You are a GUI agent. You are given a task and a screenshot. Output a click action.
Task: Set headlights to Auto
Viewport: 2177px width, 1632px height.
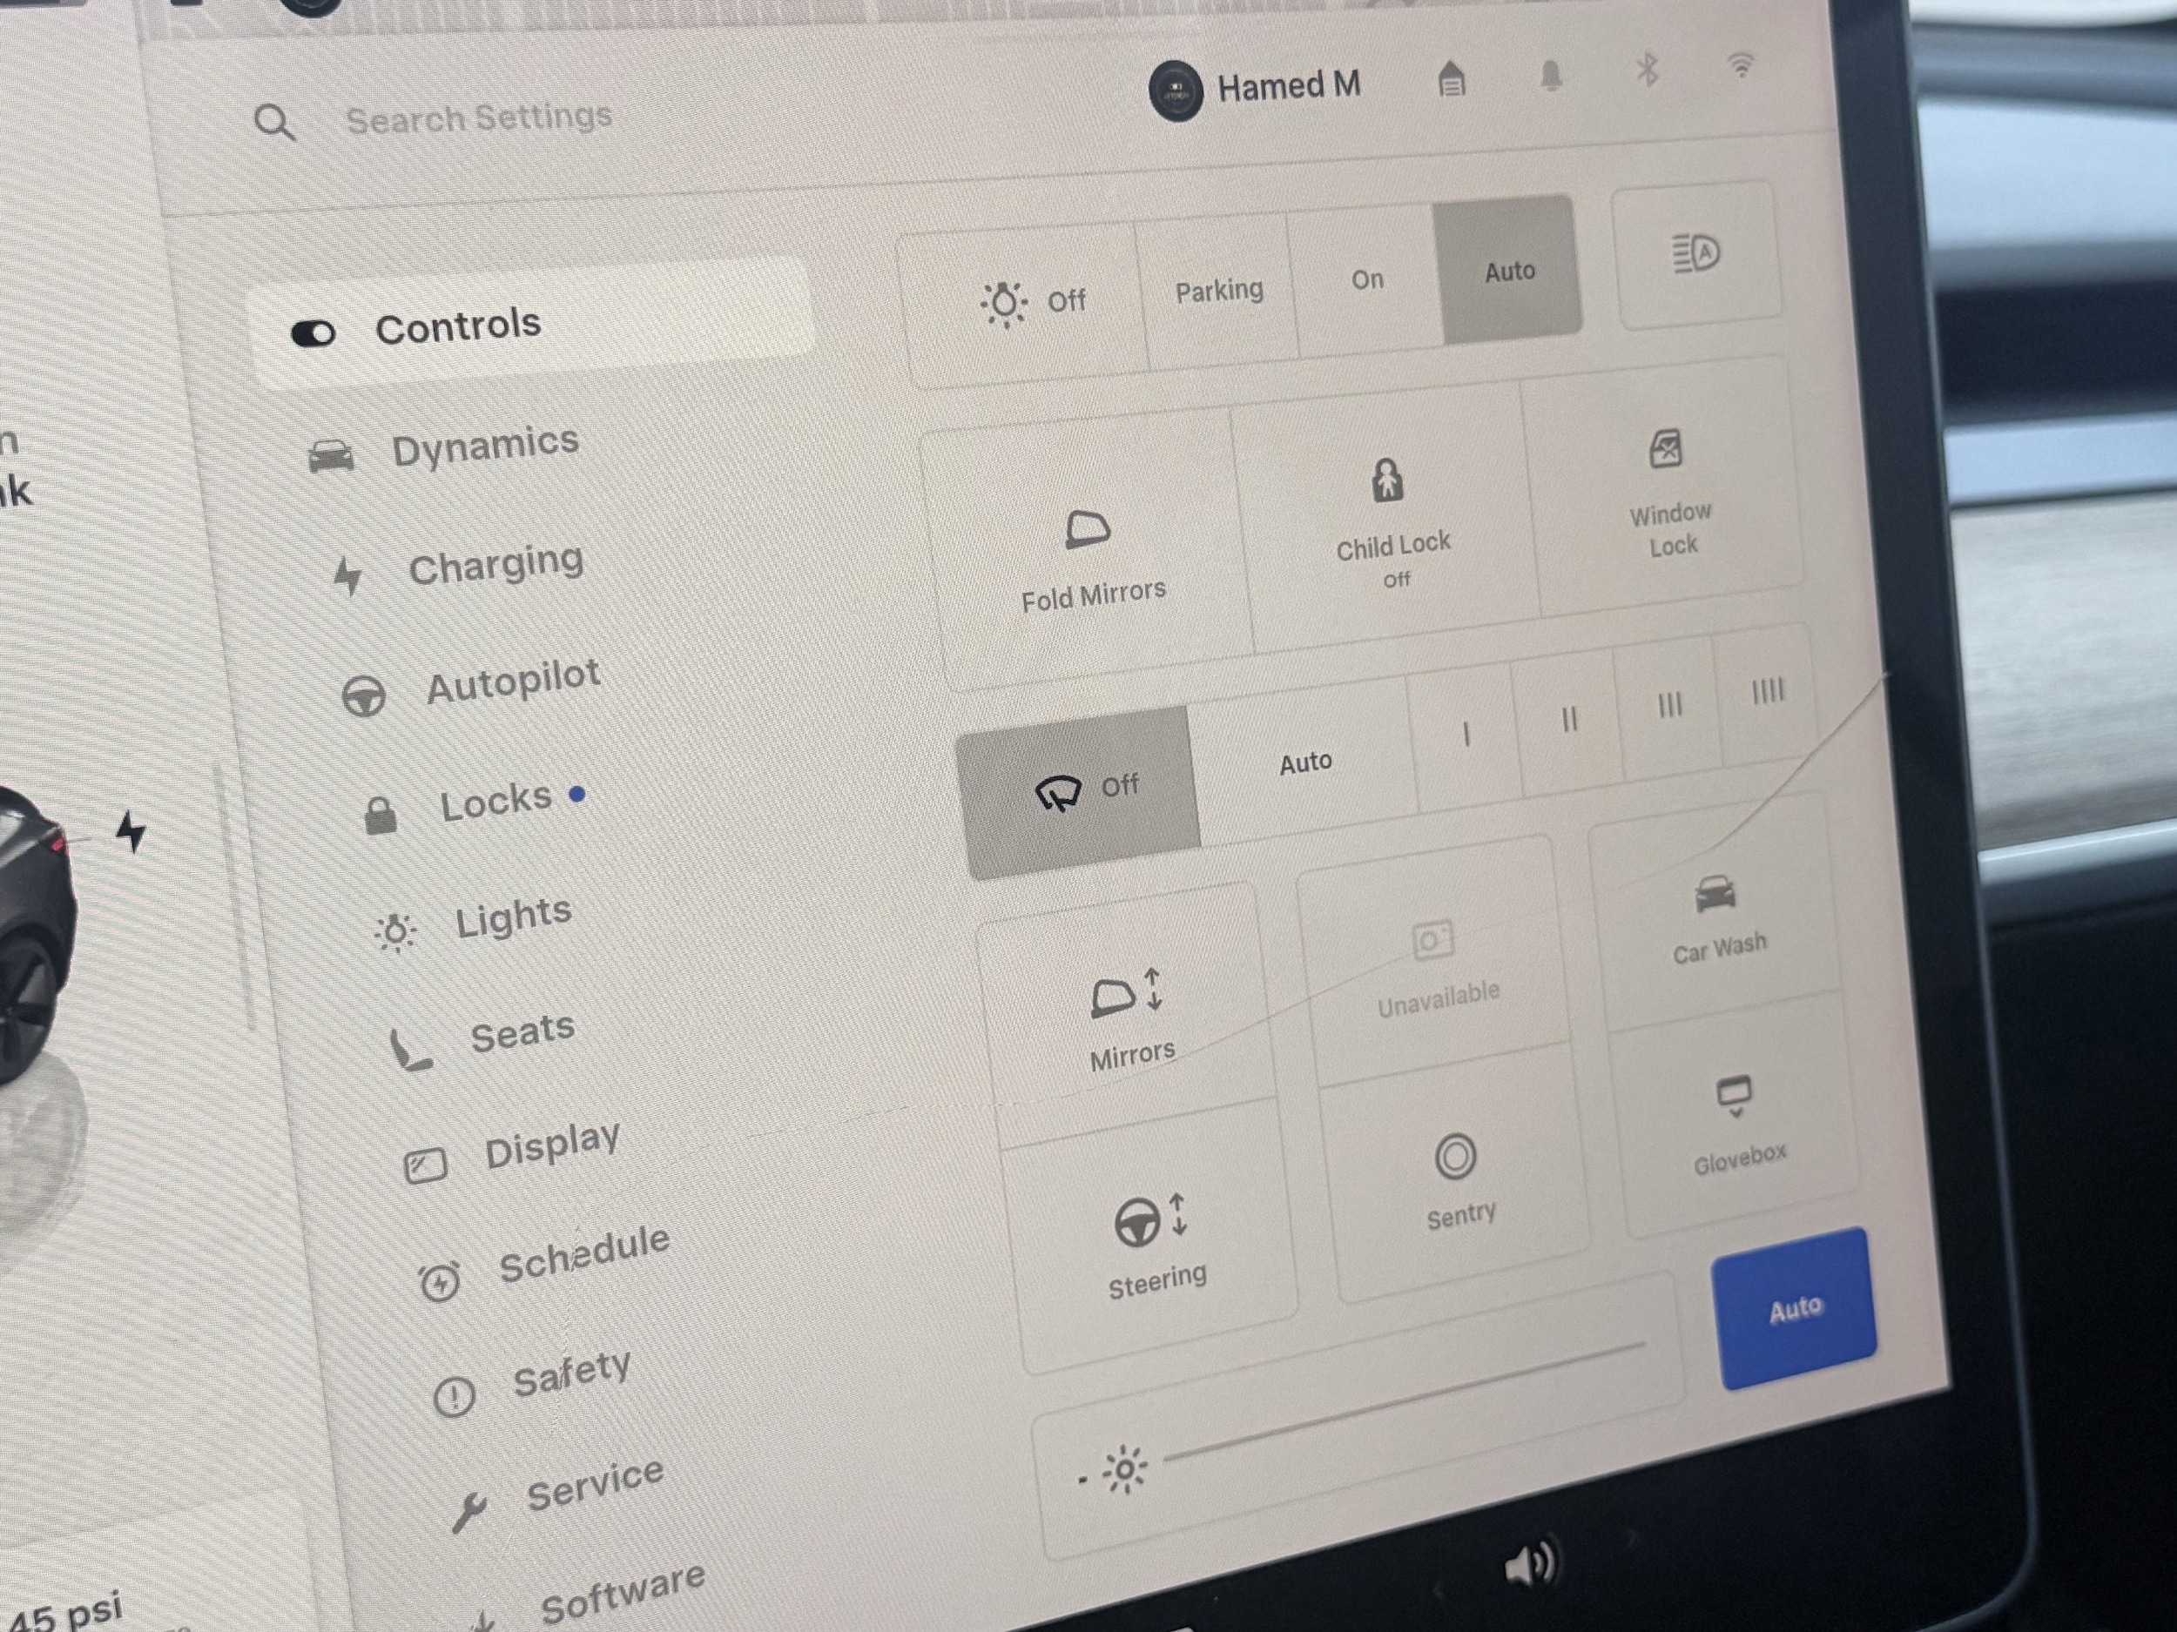pos(1509,272)
